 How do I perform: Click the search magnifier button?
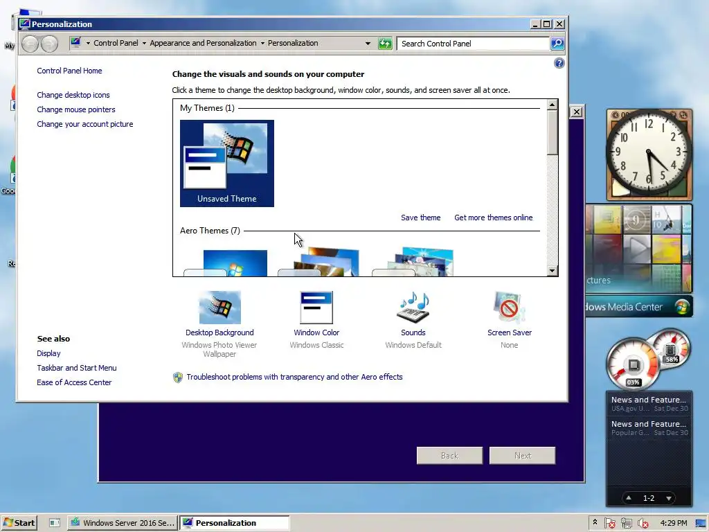[557, 44]
